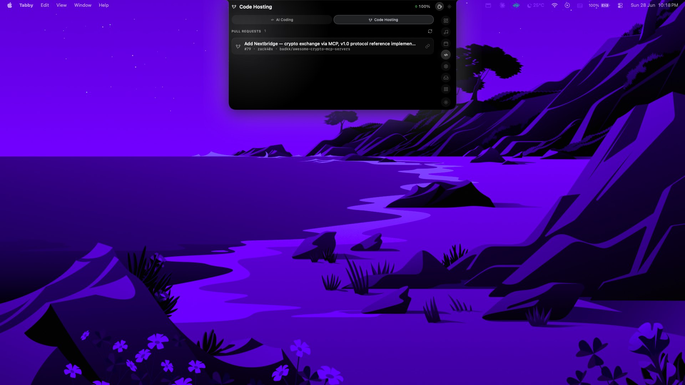Click the git branch icon on pull request row
Image resolution: width=685 pixels, height=385 pixels.
(238, 46)
